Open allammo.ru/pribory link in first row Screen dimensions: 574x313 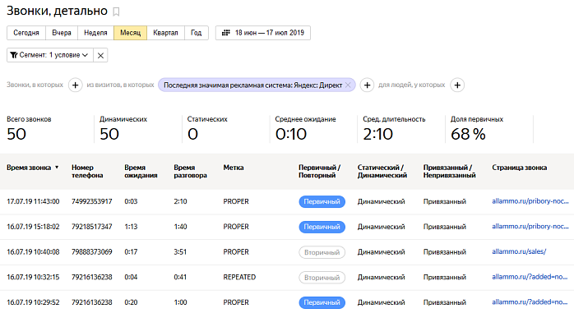coord(530,201)
